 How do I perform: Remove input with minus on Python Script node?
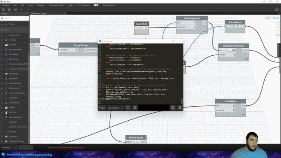(x=137, y=142)
